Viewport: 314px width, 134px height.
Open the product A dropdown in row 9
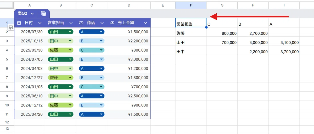[x=101, y=96]
